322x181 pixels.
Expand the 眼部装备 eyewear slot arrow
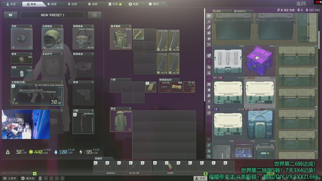tap(93, 54)
